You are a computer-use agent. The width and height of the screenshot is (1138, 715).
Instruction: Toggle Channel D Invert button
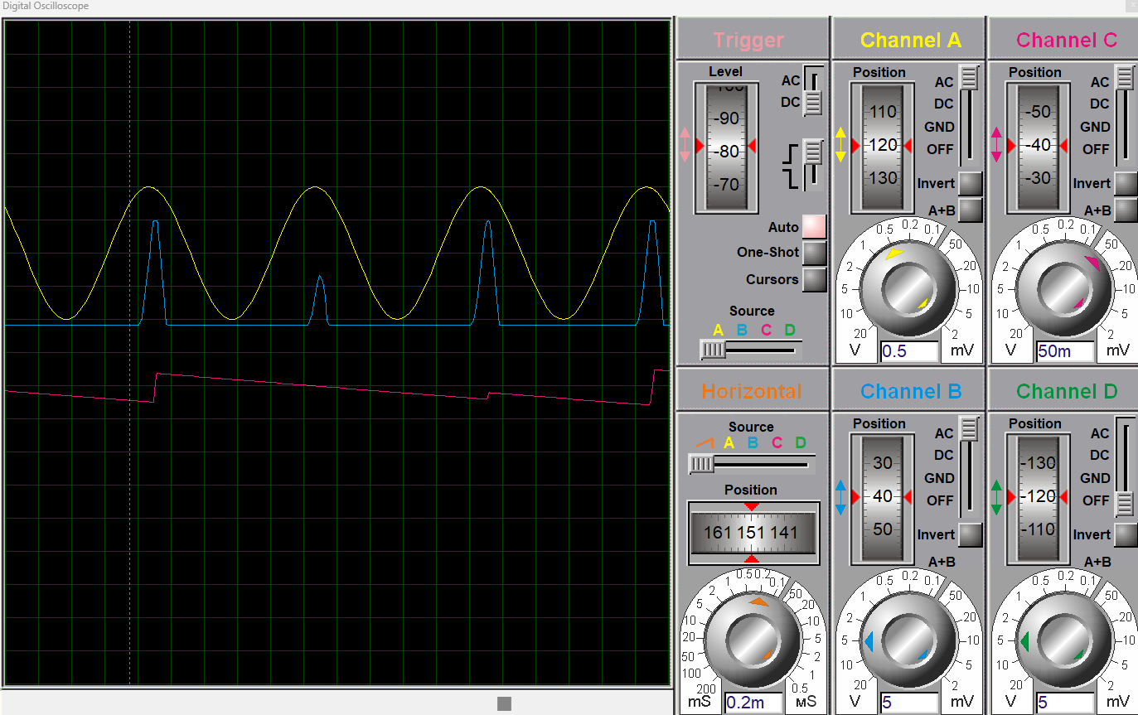click(1126, 534)
